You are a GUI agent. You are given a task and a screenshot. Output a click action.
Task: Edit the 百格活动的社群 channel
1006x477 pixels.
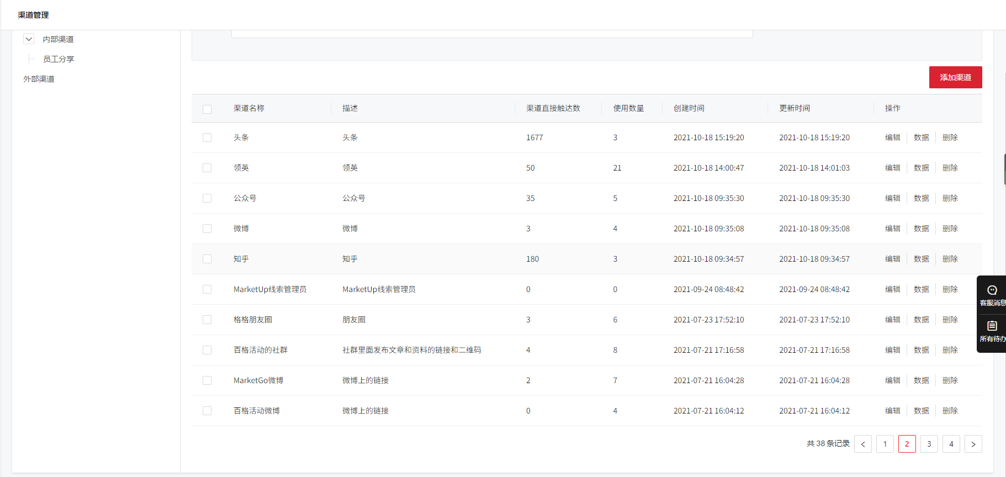point(893,350)
